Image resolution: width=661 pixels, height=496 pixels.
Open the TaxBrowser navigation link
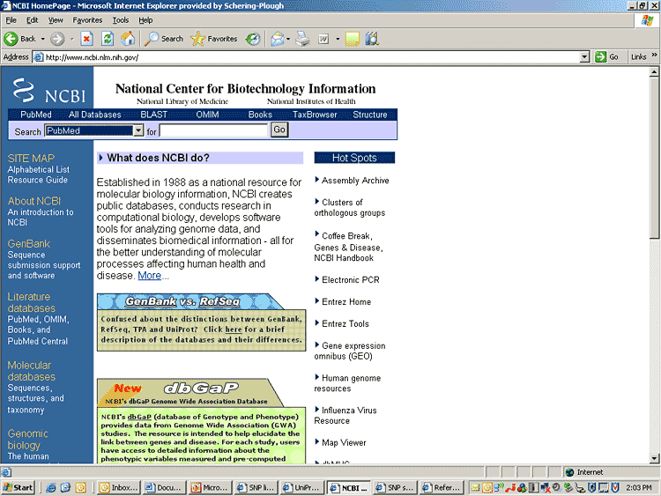[x=315, y=115]
